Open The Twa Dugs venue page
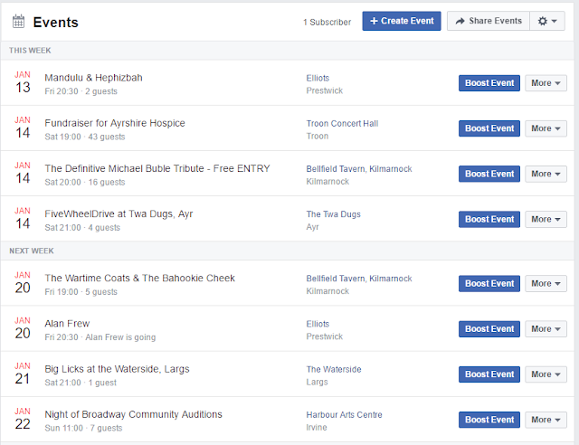 [334, 214]
